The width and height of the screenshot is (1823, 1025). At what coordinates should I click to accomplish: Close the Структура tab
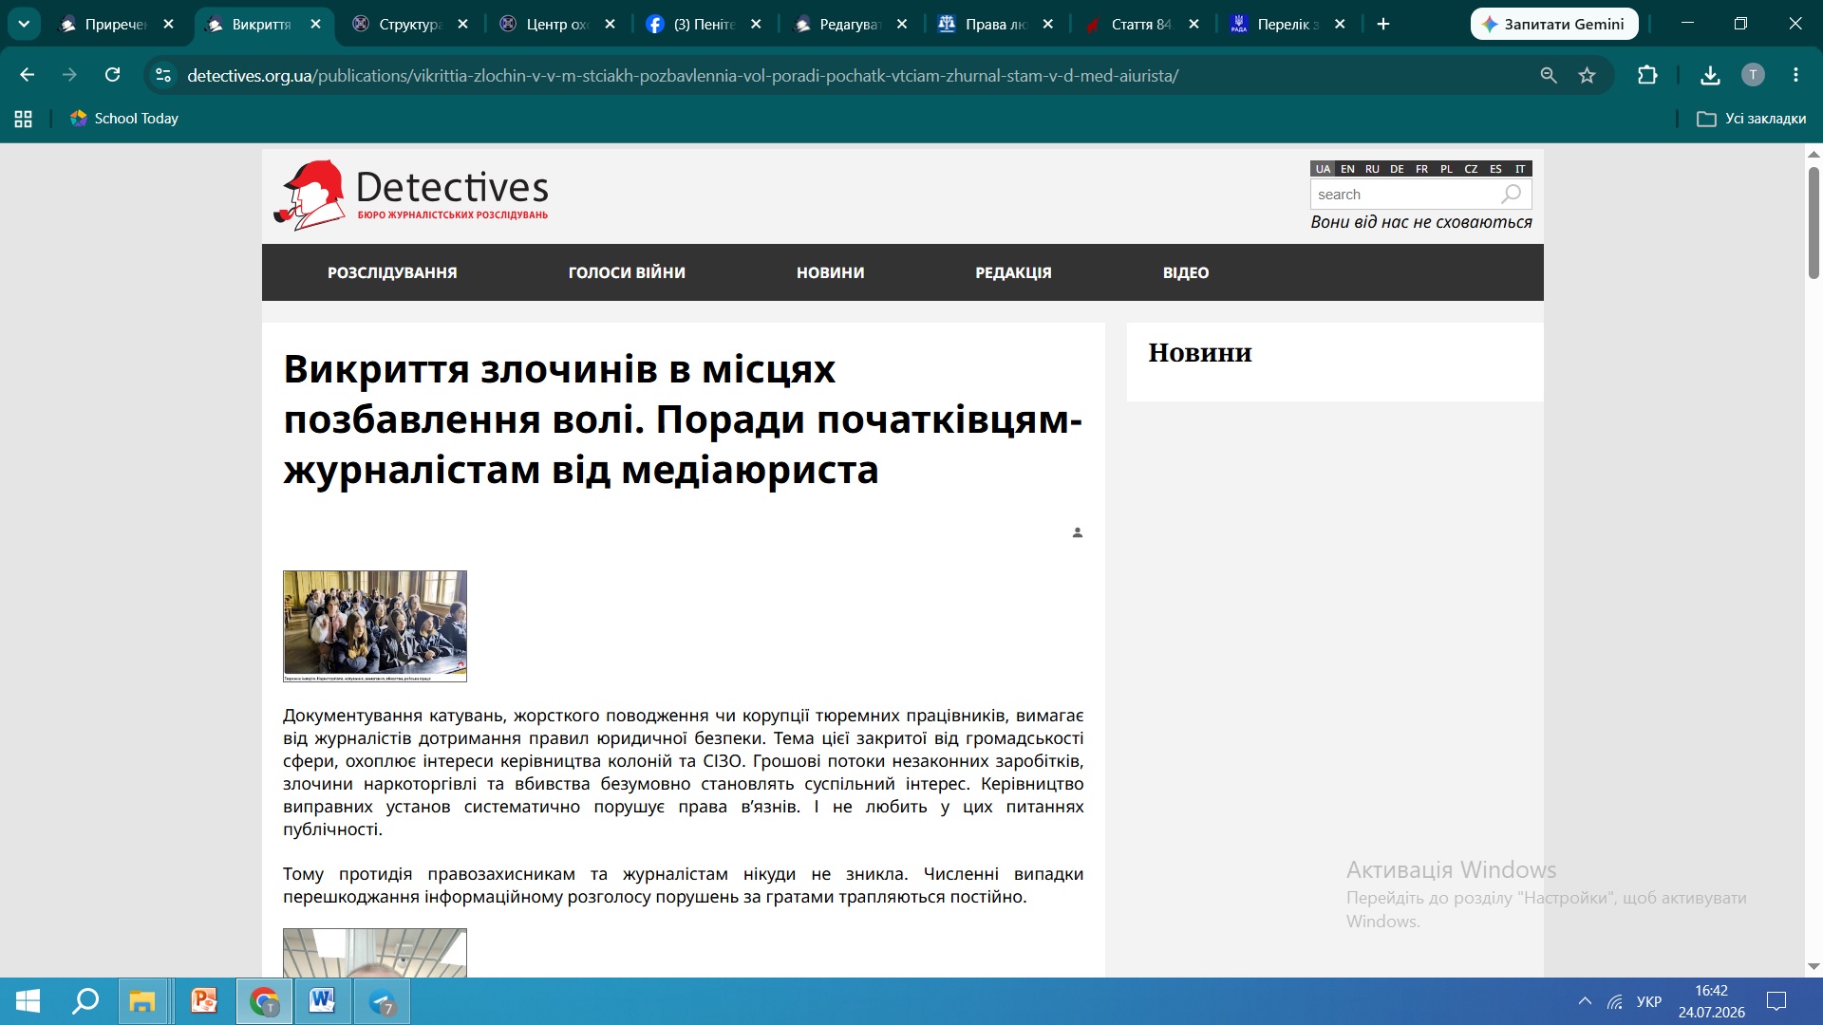(462, 24)
